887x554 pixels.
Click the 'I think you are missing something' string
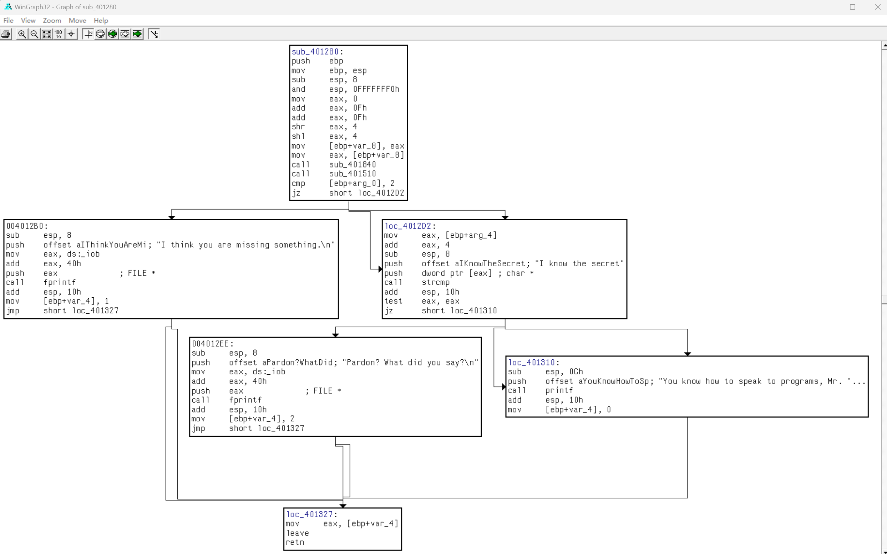[x=246, y=245]
